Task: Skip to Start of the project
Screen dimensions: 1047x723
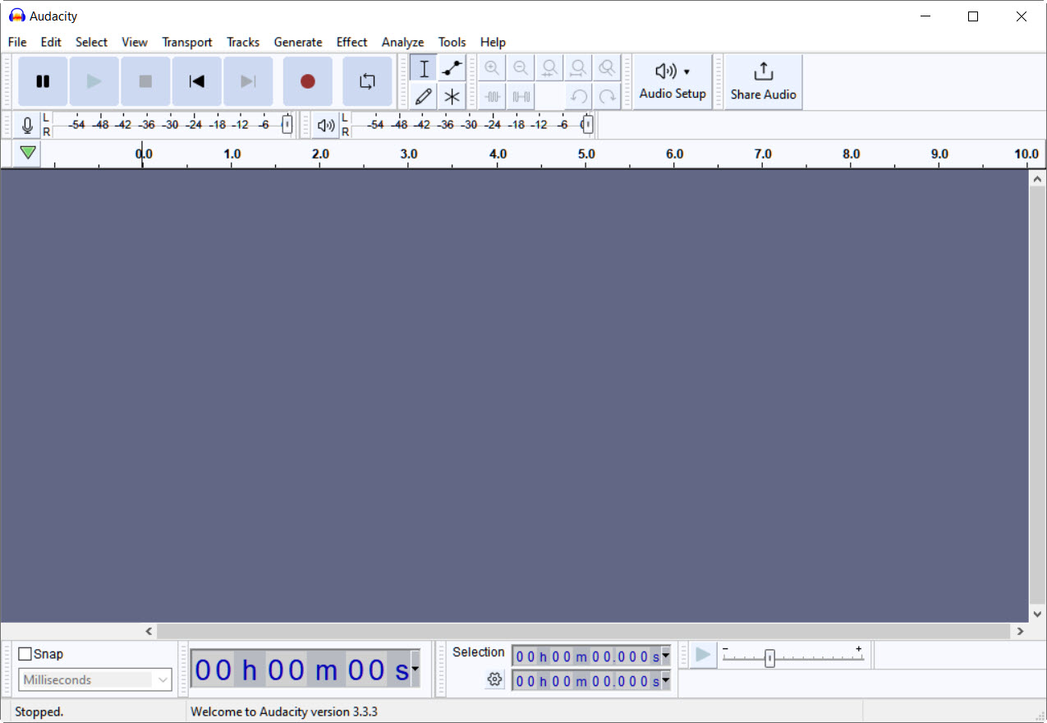Action: coord(197,81)
